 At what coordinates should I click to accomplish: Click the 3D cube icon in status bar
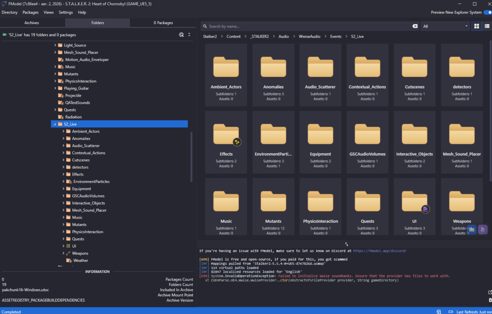[x=439, y=312]
